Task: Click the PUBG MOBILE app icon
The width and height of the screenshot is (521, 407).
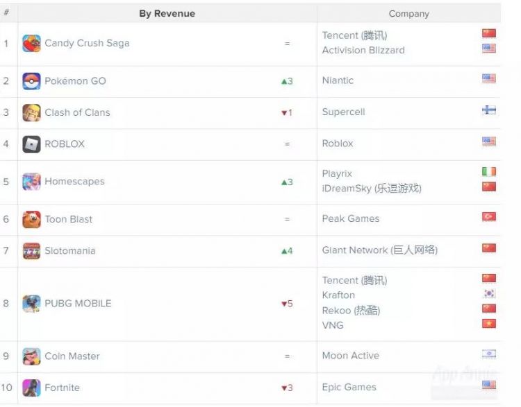Action: [x=31, y=304]
